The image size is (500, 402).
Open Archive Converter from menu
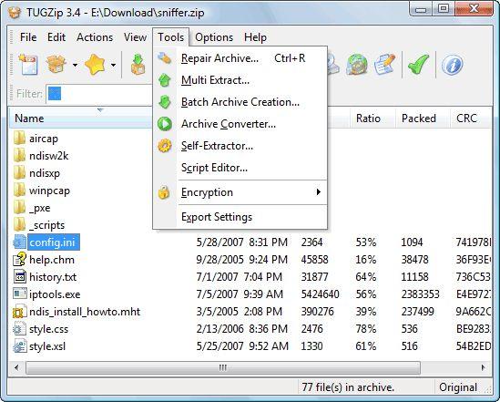(240, 124)
